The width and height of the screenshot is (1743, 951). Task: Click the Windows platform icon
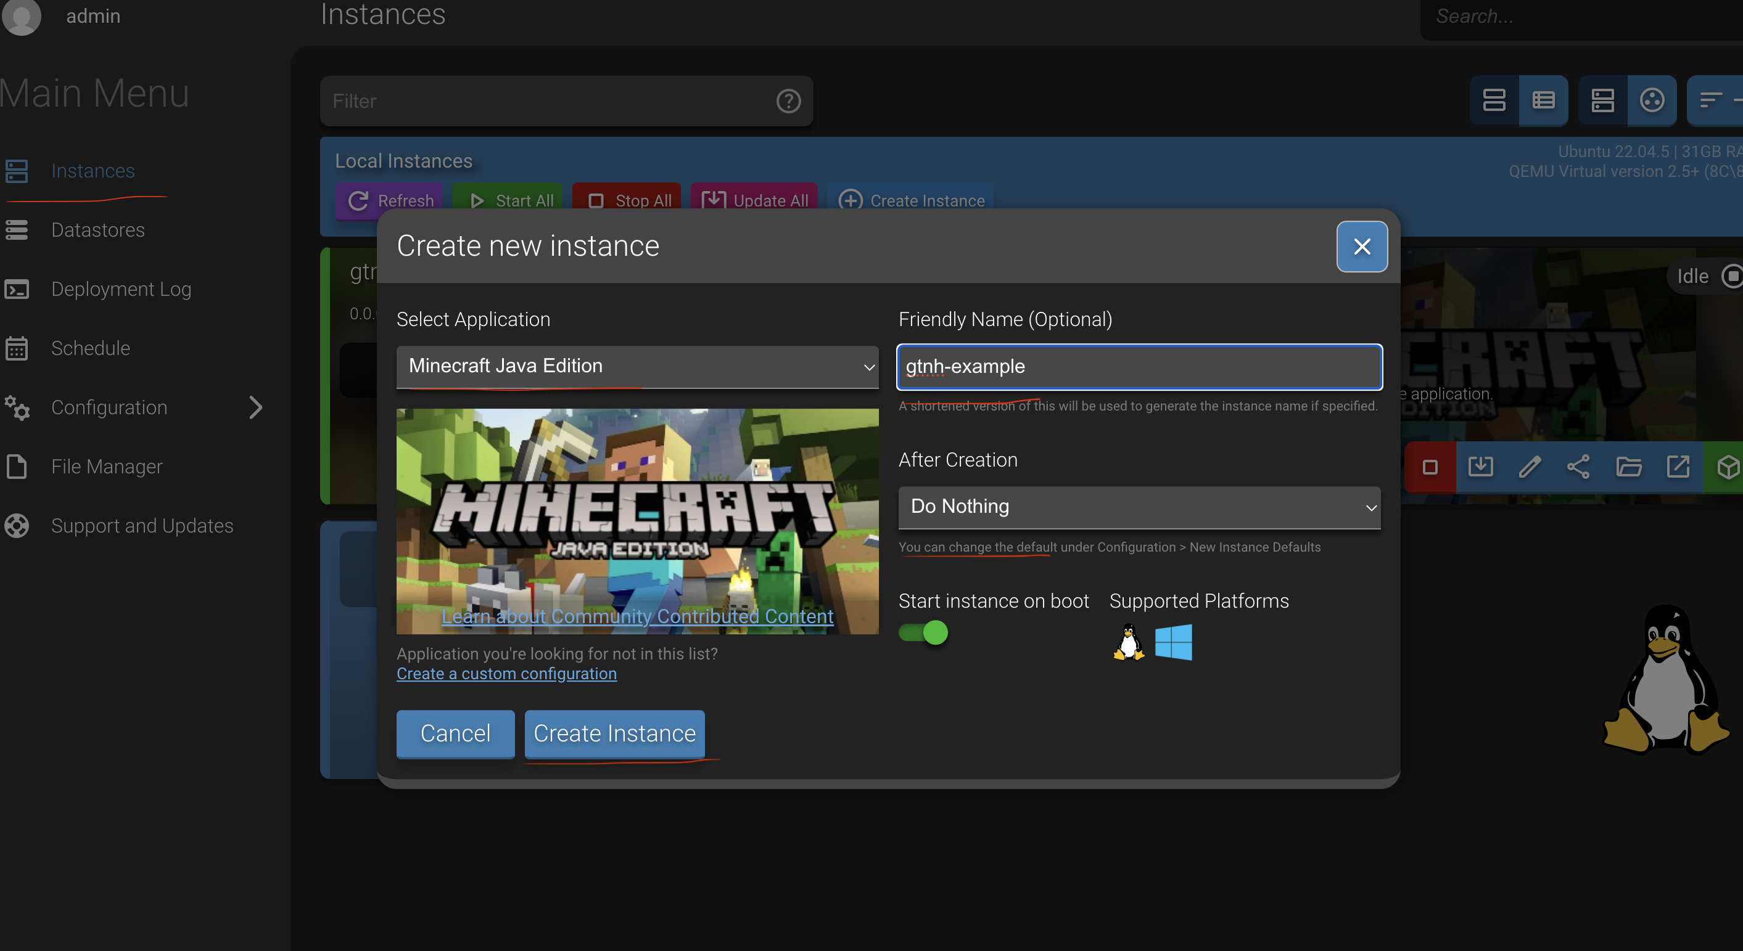(1173, 642)
